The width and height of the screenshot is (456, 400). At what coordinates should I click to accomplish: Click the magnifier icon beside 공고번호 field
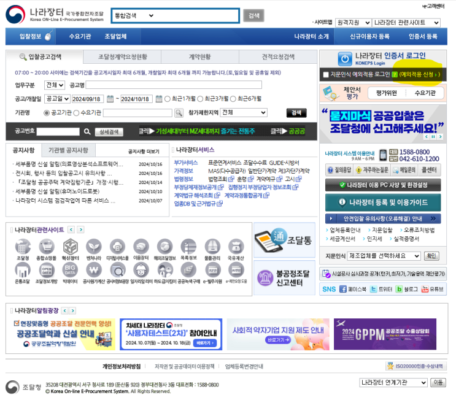87,132
